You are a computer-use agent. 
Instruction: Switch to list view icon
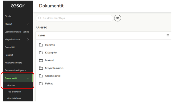167,36
